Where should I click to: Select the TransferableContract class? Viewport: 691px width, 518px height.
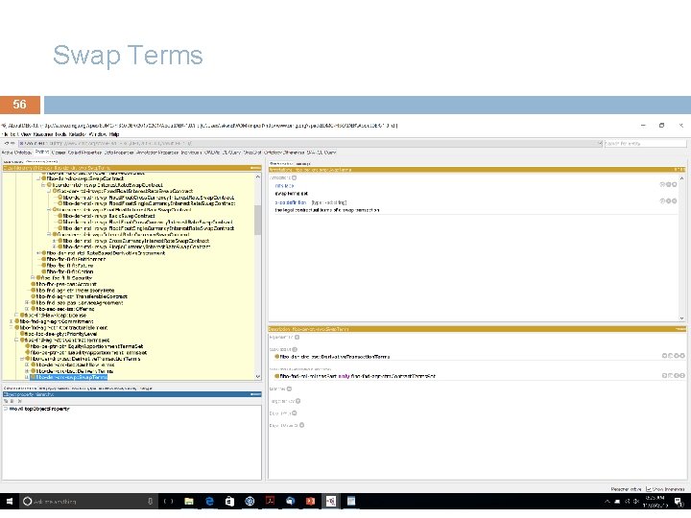[82, 296]
